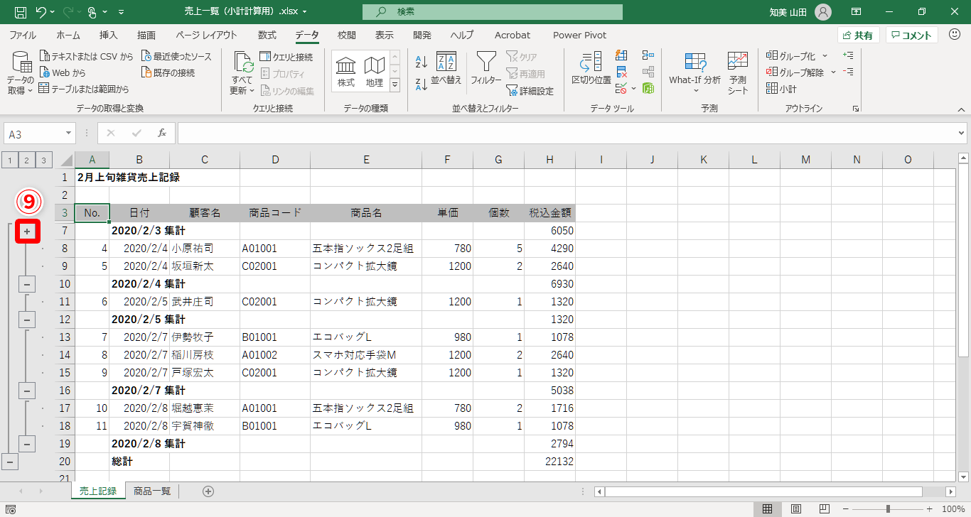
Task: Switch to Normal view in status bar
Action: pos(767,509)
